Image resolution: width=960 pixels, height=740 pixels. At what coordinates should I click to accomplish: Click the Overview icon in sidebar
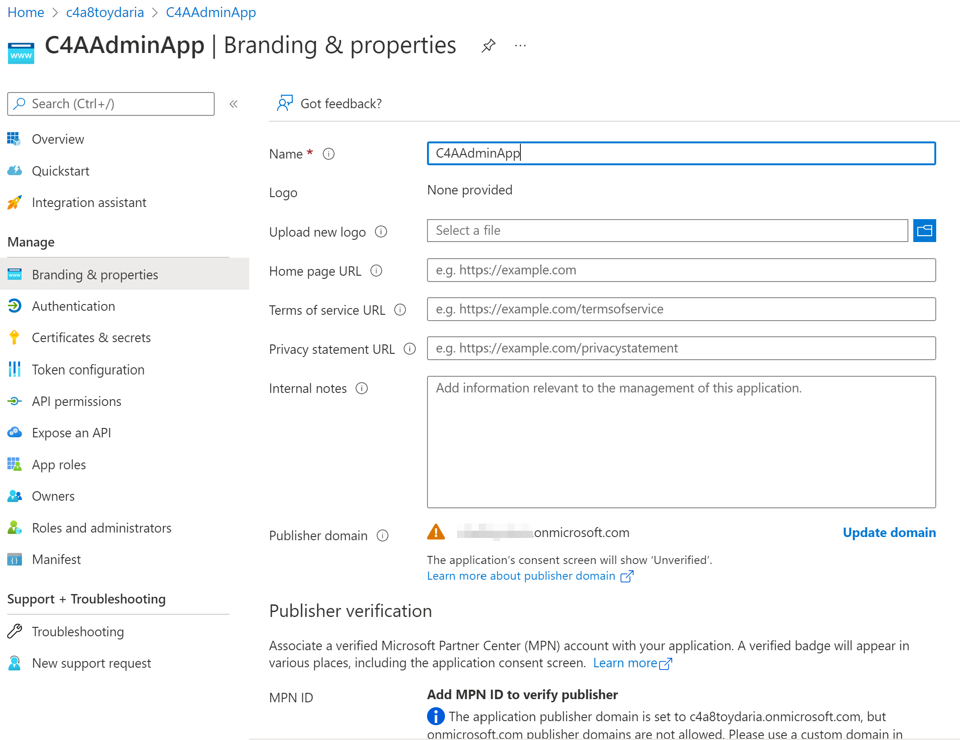(14, 139)
